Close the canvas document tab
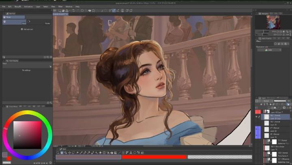 [x=67, y=14]
